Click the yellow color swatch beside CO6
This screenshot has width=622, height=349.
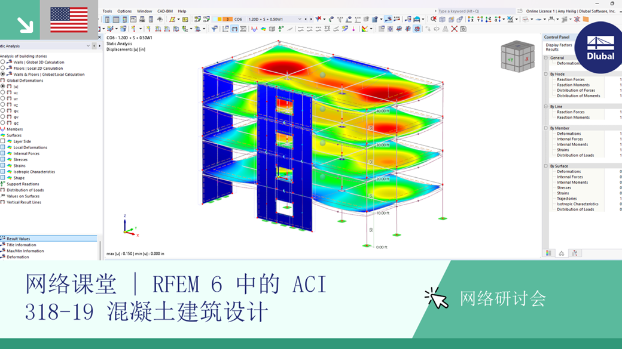pos(219,19)
